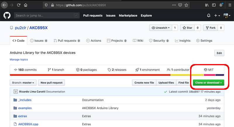Open Issues in the top navigation

tap(111, 15)
